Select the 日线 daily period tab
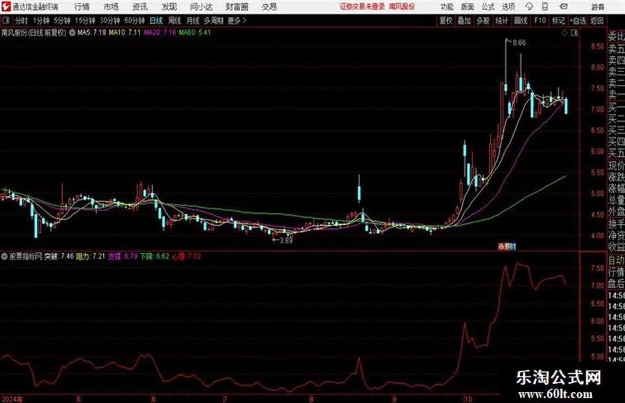625x403 pixels. [x=156, y=21]
